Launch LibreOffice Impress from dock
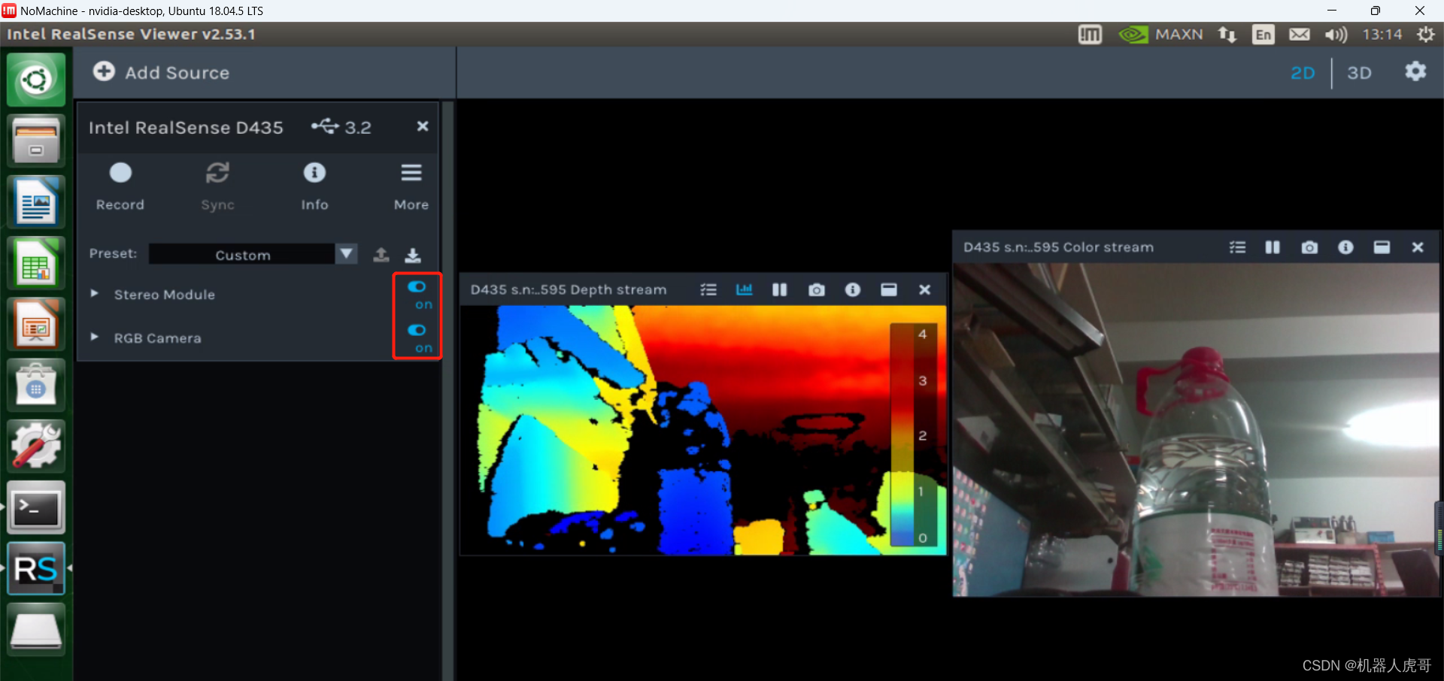Viewport: 1444px width, 681px height. pos(36,324)
